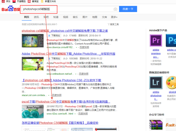Viewport: 176px width, 131px height.
Task: Open camera image search icon
Action: click(115, 9)
